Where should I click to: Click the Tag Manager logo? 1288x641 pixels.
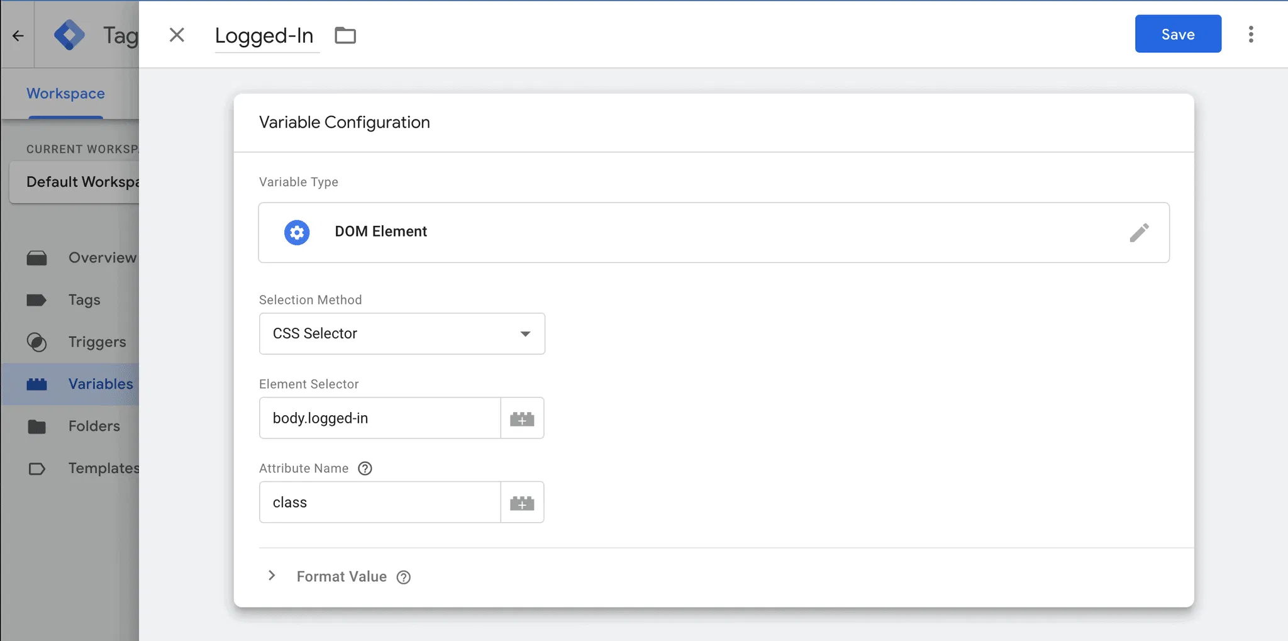pos(69,35)
